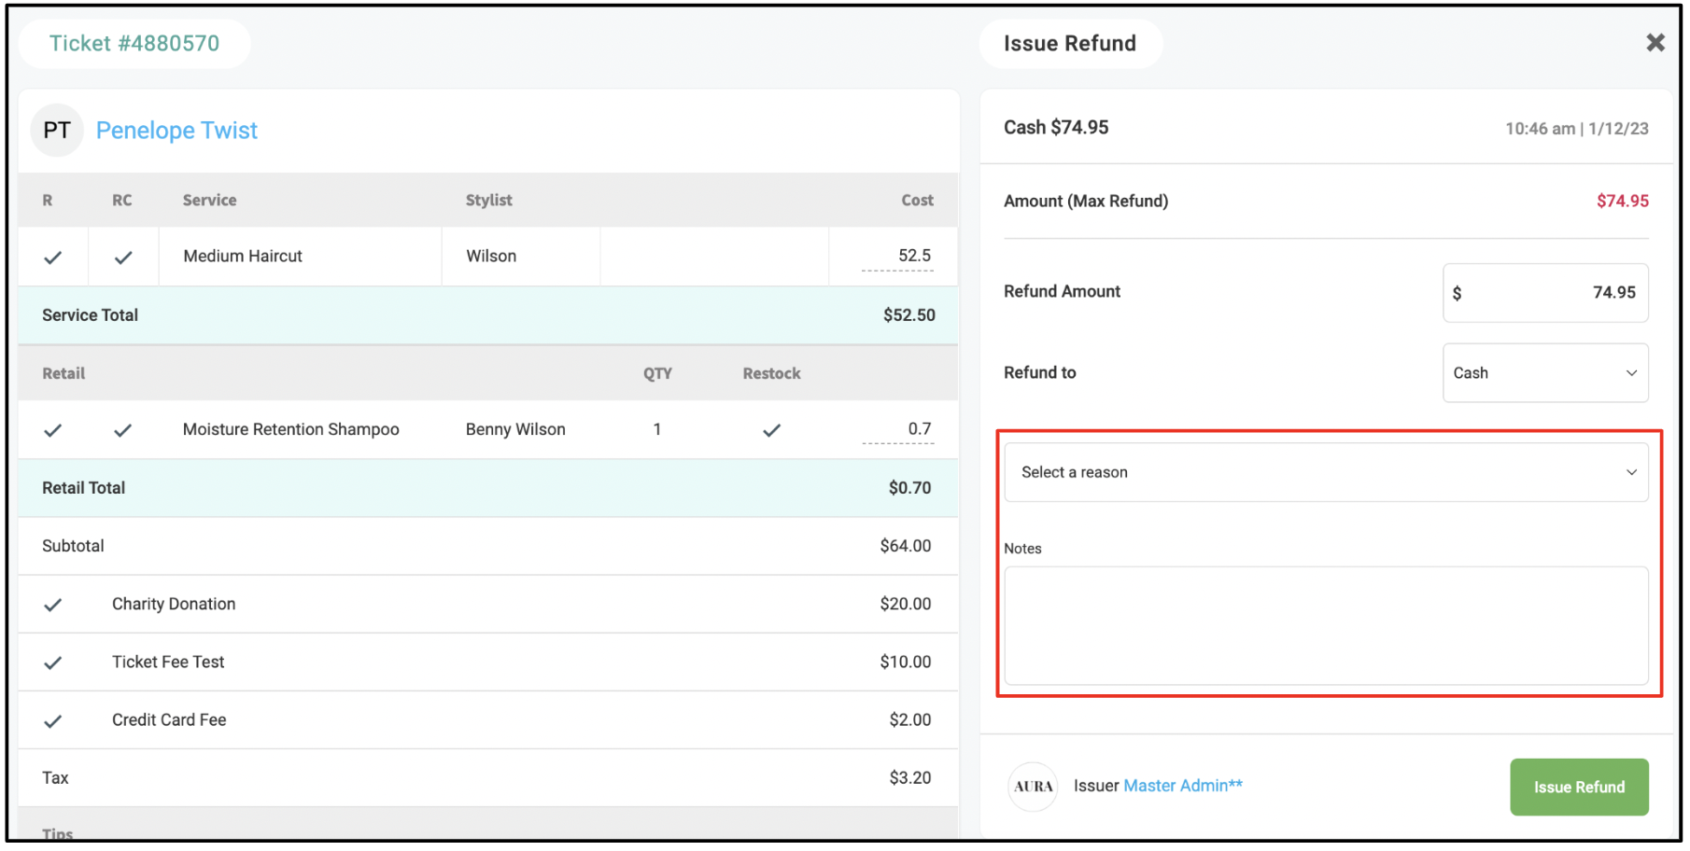
Task: Edit Moisture Retention Shampoo cost 0.7
Action: point(897,429)
